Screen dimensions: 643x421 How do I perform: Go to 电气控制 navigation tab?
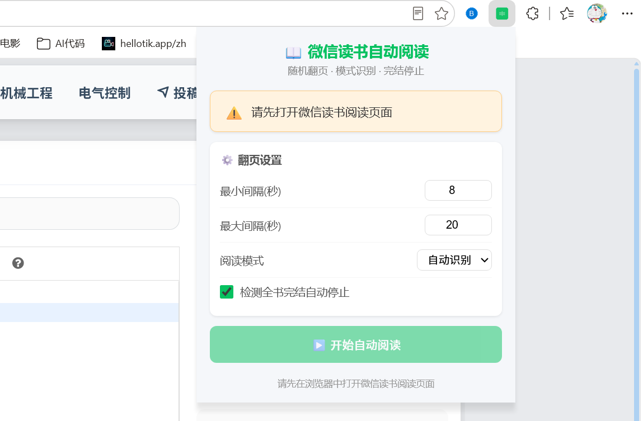click(x=105, y=93)
